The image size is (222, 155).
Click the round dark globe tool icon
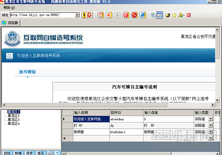167,15
